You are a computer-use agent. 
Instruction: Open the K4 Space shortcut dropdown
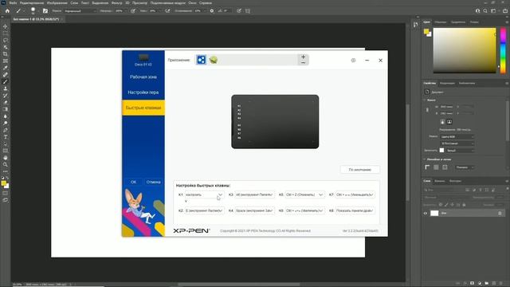pyautogui.click(x=254, y=210)
